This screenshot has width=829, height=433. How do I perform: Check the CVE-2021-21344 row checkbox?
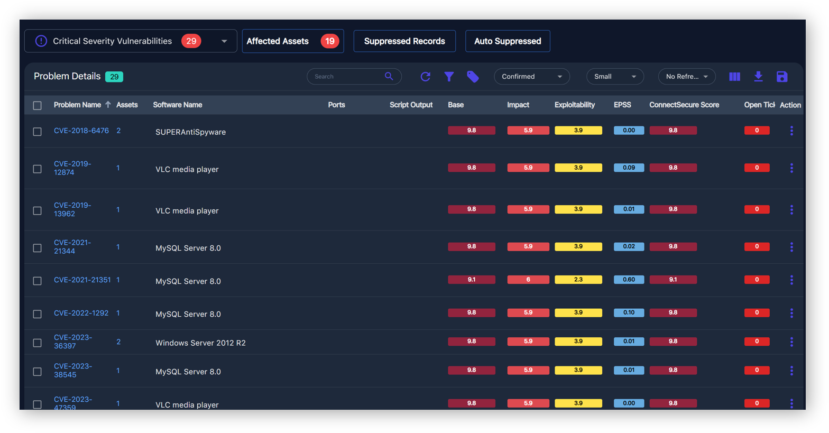[x=37, y=248]
